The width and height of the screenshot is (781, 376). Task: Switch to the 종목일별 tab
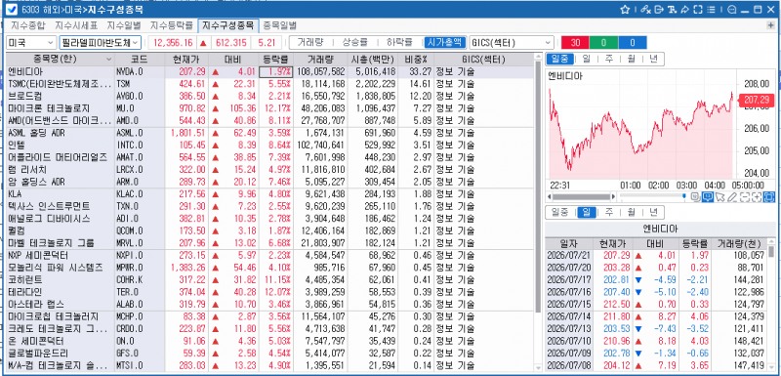(279, 25)
